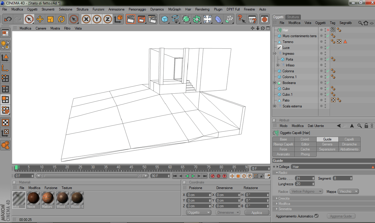Render the active view with clapperboard icon
The width and height of the screenshot is (375, 223).
click(130, 19)
